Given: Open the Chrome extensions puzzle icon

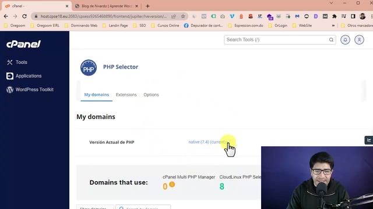Looking at the screenshot, I should click(335, 16).
